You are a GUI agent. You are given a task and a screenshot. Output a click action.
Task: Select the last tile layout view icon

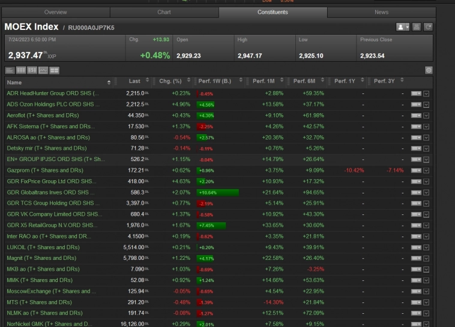pos(55,71)
